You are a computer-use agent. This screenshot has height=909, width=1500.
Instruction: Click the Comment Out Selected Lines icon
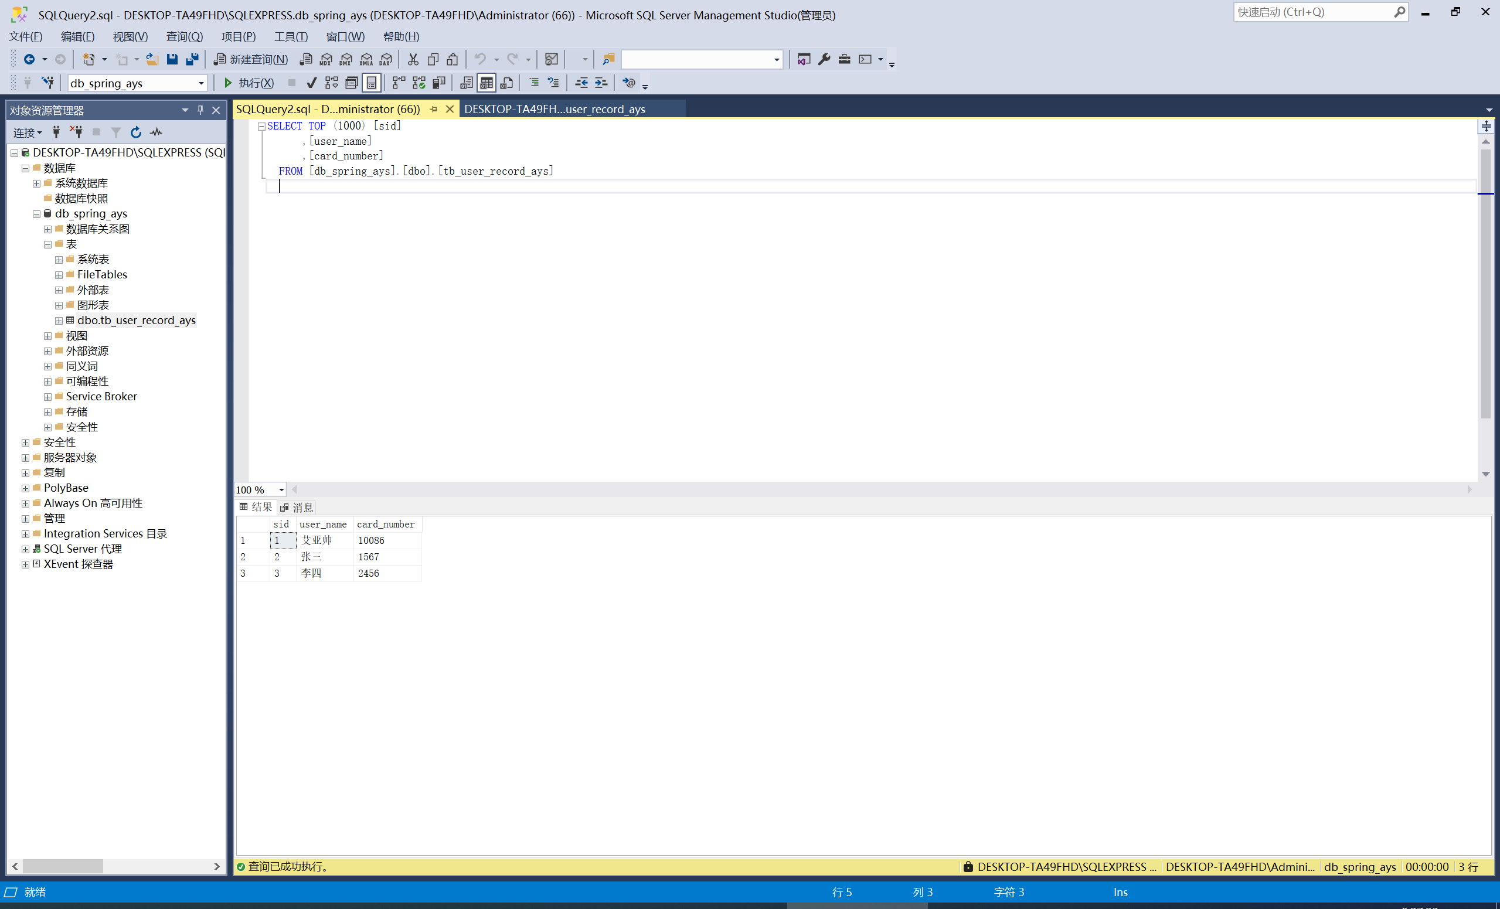(534, 83)
